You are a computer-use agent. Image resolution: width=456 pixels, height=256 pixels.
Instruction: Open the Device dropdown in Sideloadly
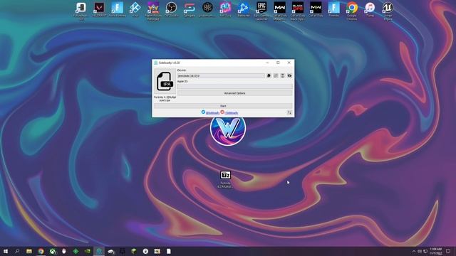click(221, 76)
